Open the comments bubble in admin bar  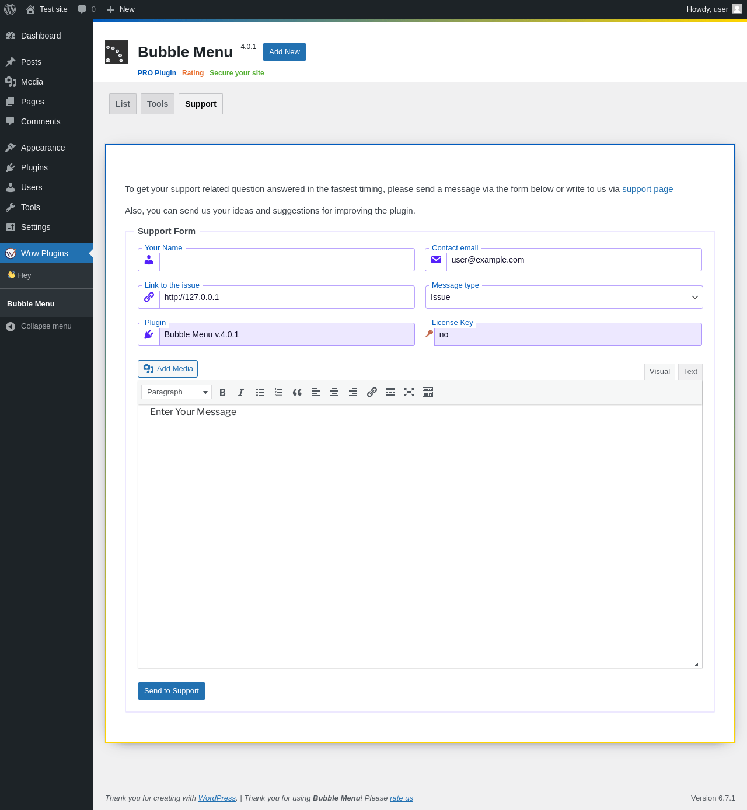point(86,9)
